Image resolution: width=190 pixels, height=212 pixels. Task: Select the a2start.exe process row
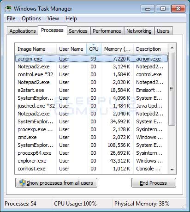(x=91, y=90)
